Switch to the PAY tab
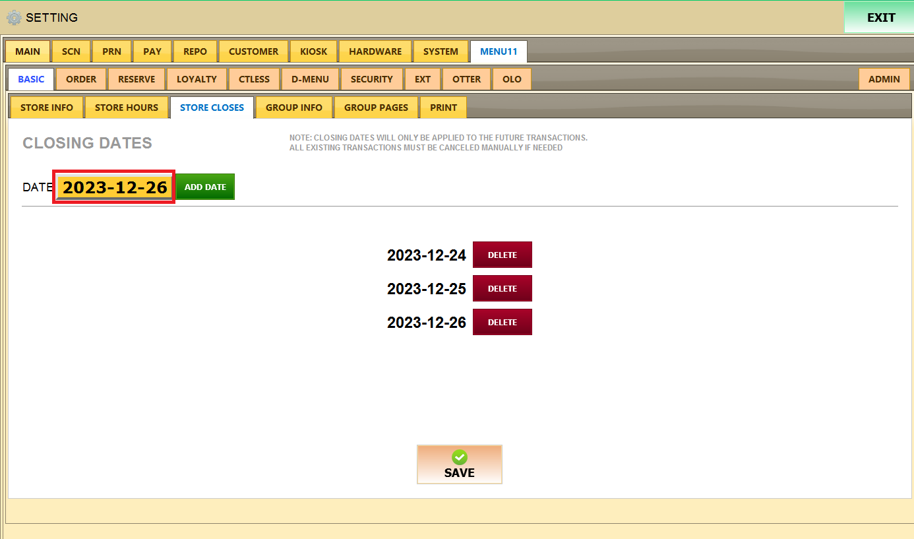 (152, 51)
